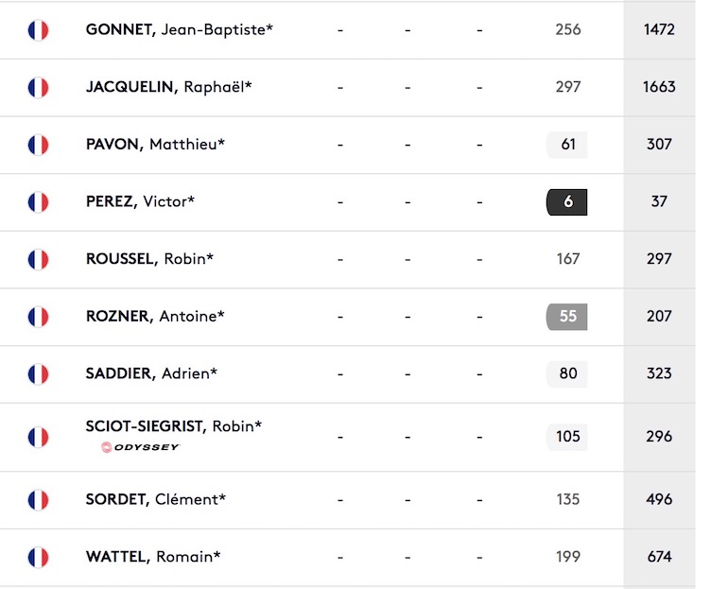728x589 pixels.
Task: Click the French flag beside Sordet
Action: tap(38, 500)
